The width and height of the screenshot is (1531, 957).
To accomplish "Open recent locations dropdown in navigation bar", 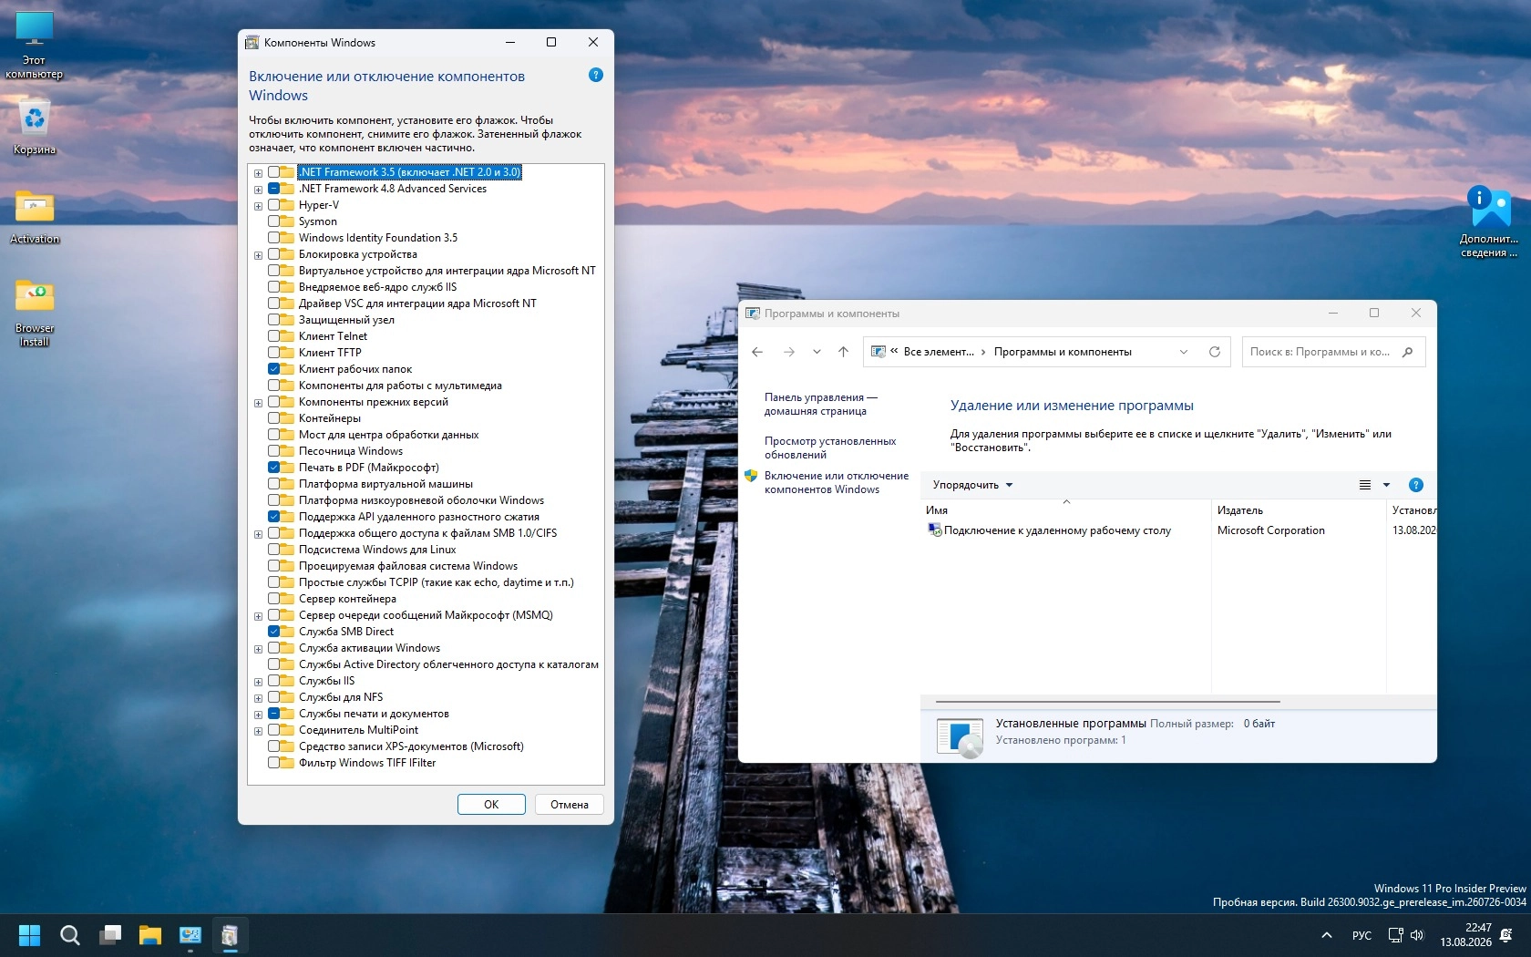I will pos(817,352).
